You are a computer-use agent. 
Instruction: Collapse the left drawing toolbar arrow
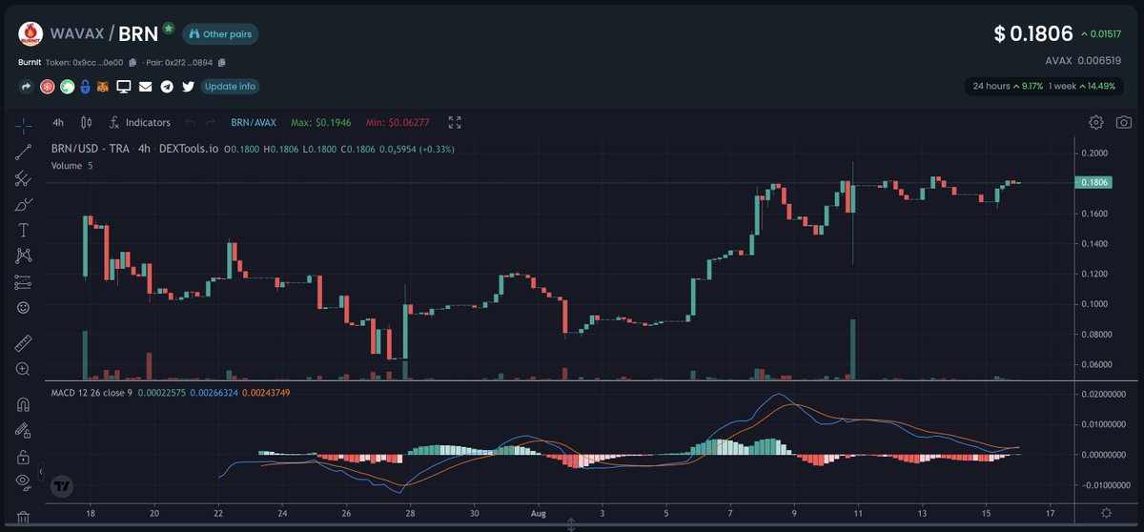(x=41, y=471)
